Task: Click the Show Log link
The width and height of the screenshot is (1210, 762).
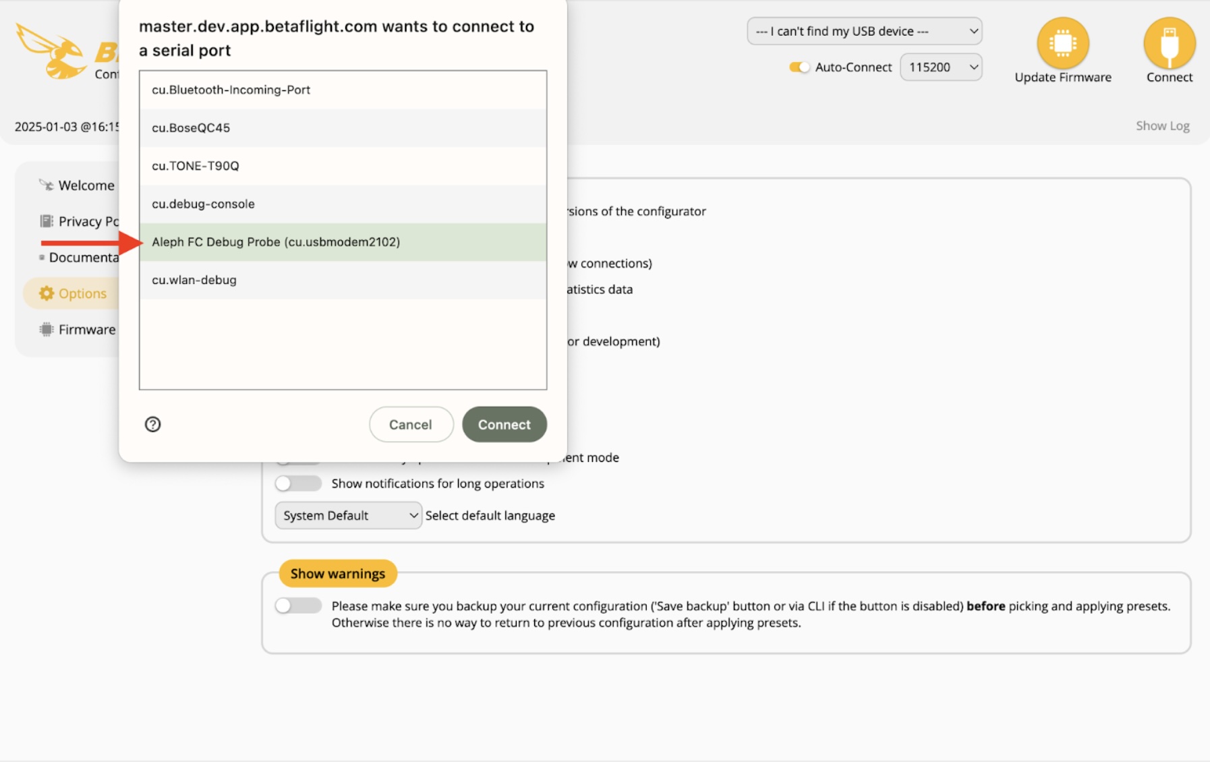Action: click(1162, 125)
